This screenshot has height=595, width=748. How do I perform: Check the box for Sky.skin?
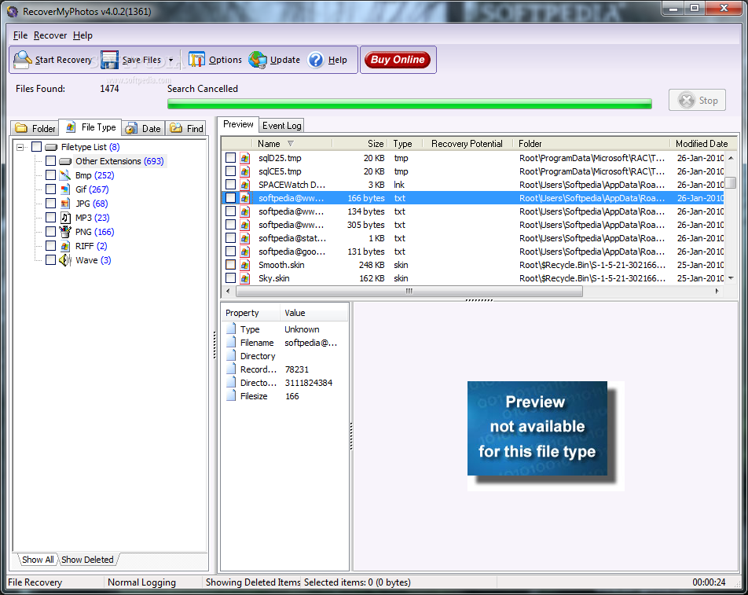pos(230,277)
